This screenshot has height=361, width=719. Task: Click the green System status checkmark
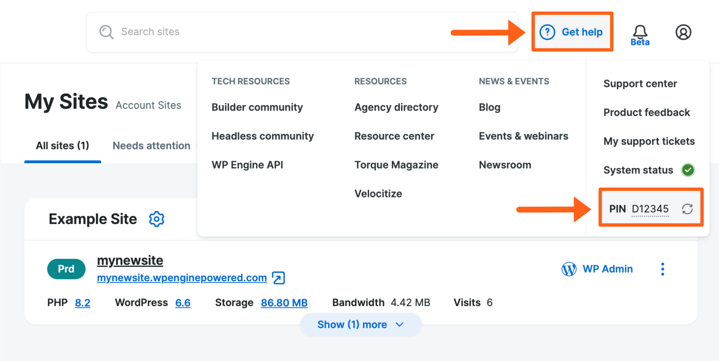(688, 170)
